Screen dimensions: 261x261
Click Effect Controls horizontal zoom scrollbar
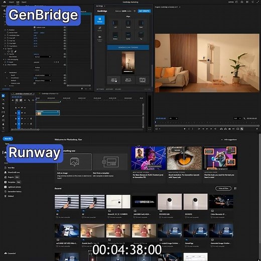(x=79, y=85)
